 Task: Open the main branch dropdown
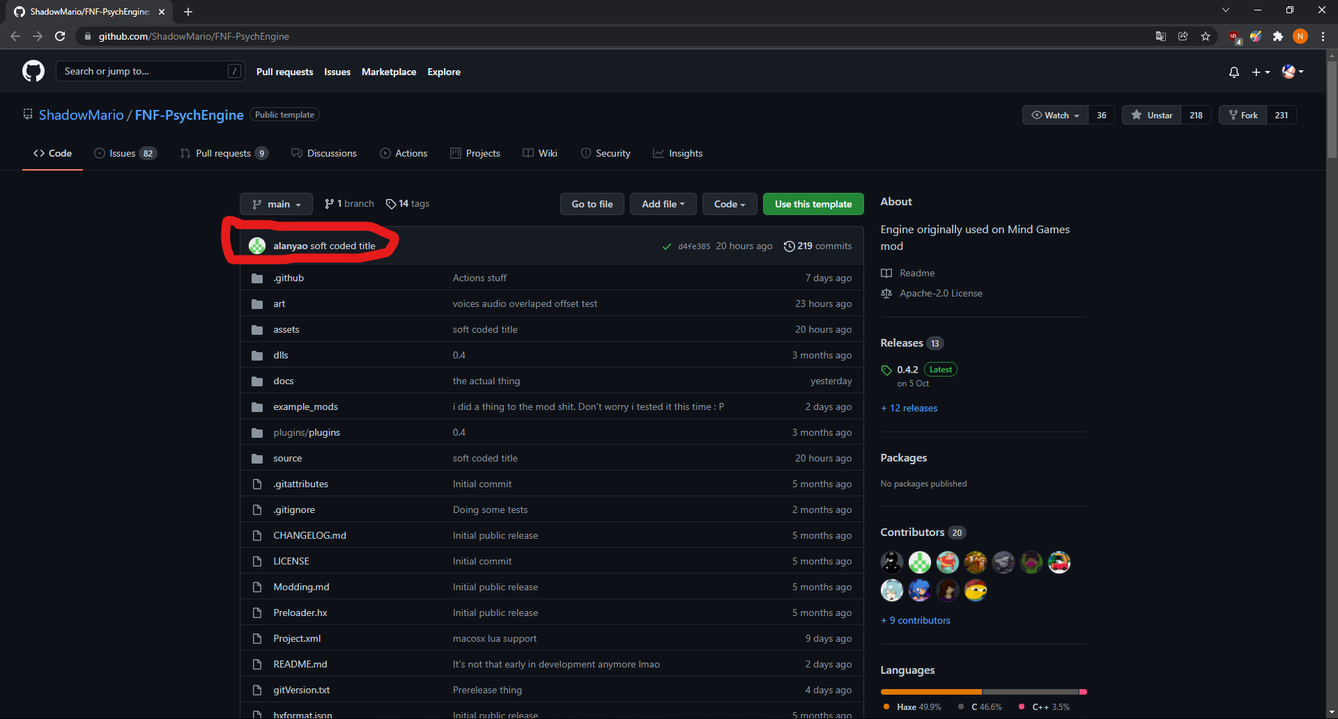[x=276, y=203]
